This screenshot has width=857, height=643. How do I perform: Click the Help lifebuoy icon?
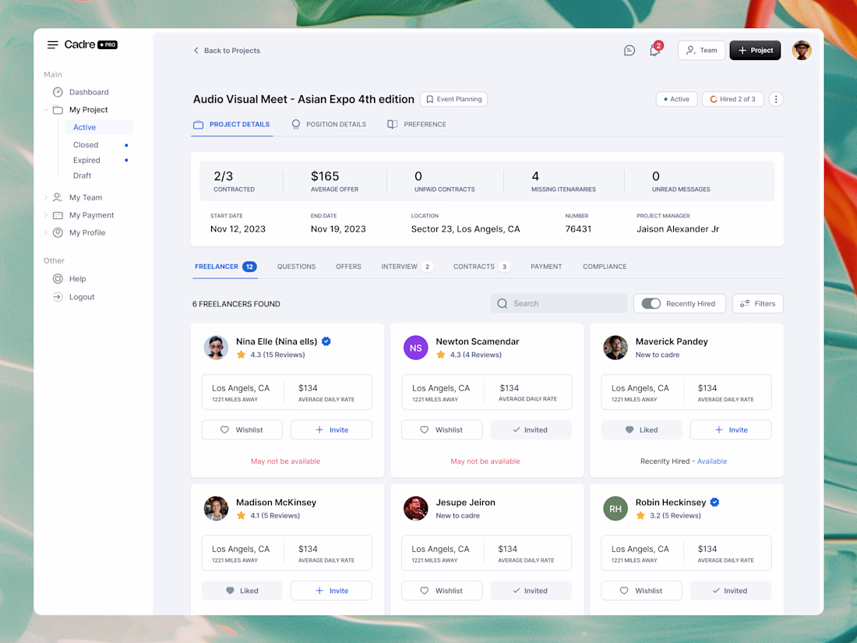click(x=58, y=279)
